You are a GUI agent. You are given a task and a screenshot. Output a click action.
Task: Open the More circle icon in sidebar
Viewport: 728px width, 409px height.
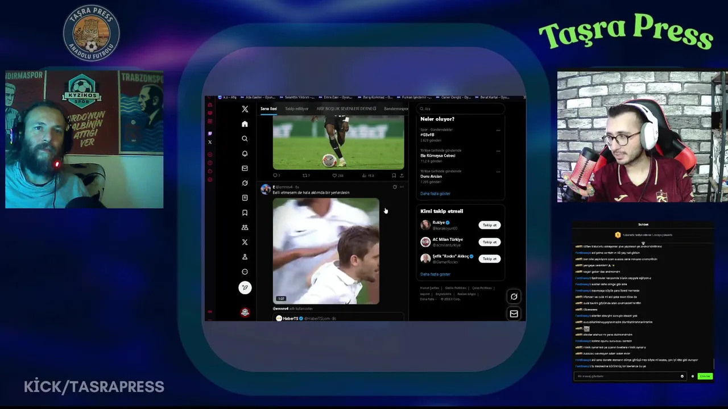click(245, 272)
